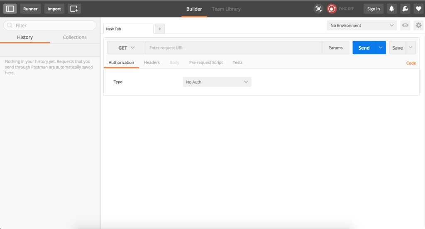Expand the Send options arrow
Screen dimensions: 425x229
tap(381, 48)
